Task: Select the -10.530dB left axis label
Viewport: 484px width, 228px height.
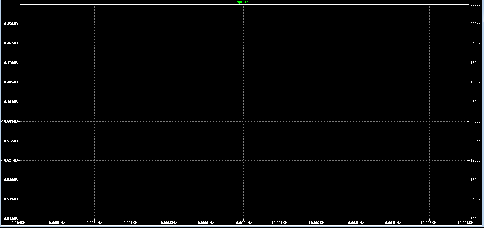Action: point(9,180)
